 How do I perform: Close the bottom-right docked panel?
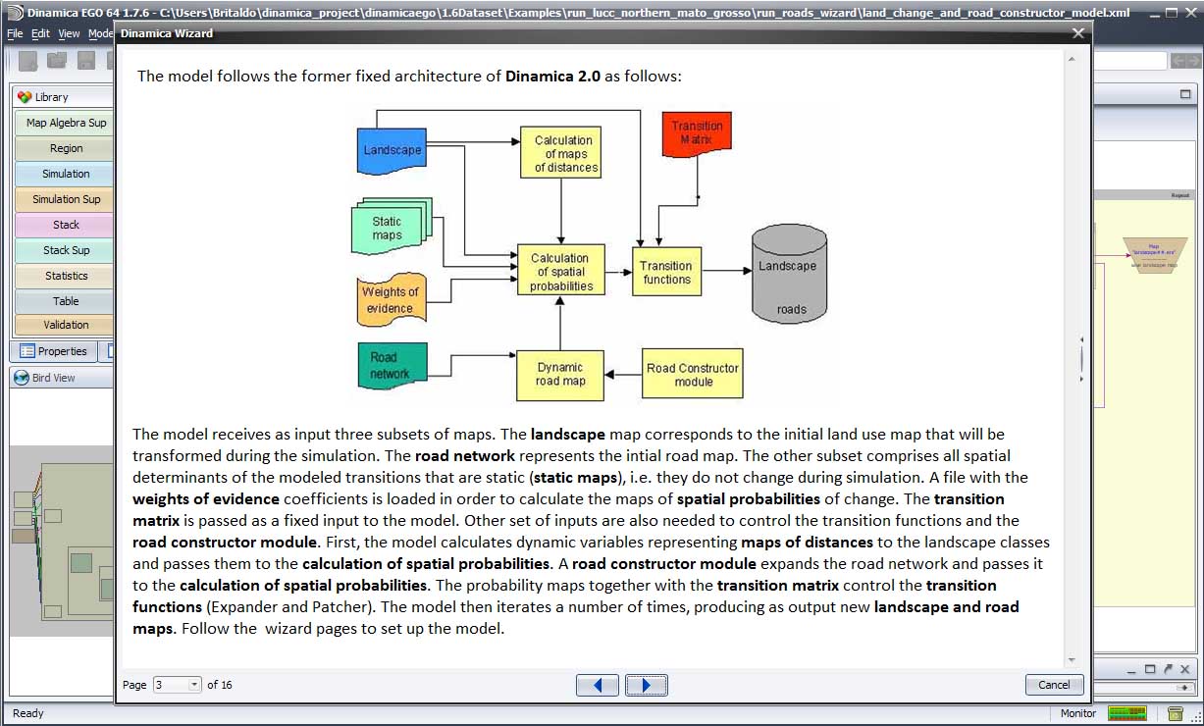1184,669
